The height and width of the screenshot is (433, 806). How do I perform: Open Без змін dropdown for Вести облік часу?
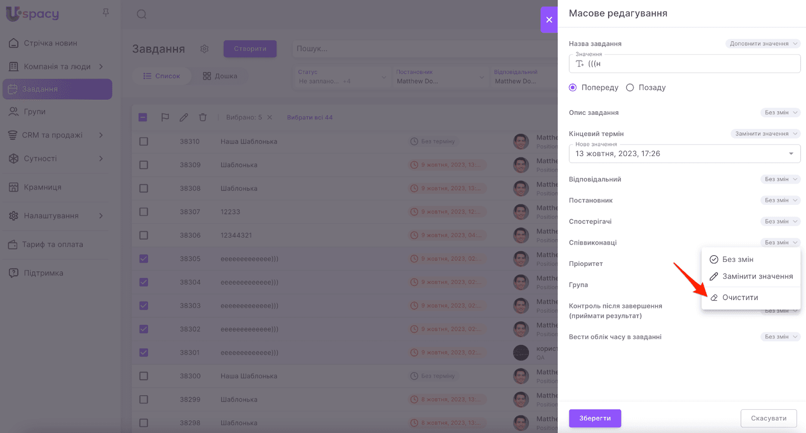click(x=780, y=337)
